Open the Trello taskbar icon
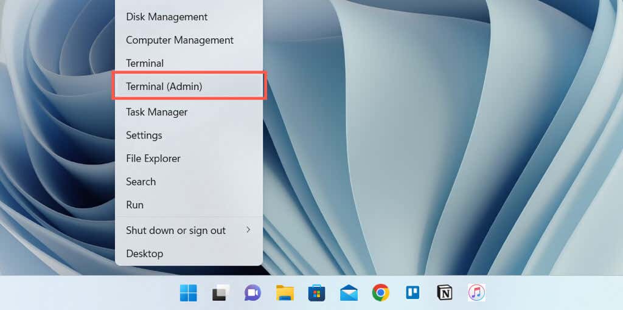This screenshot has width=623, height=310. (x=412, y=293)
